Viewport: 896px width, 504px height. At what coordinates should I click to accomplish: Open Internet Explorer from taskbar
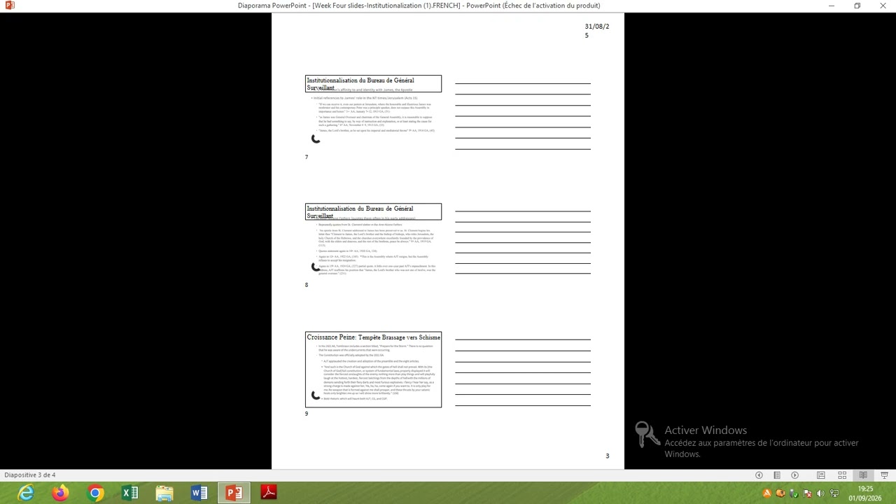click(26, 493)
